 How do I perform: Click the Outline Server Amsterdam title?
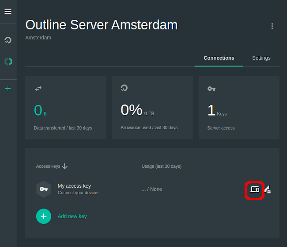coord(101,25)
